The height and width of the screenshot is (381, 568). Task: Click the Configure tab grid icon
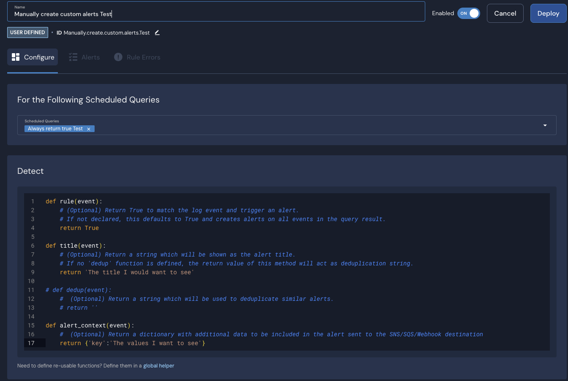coord(16,57)
